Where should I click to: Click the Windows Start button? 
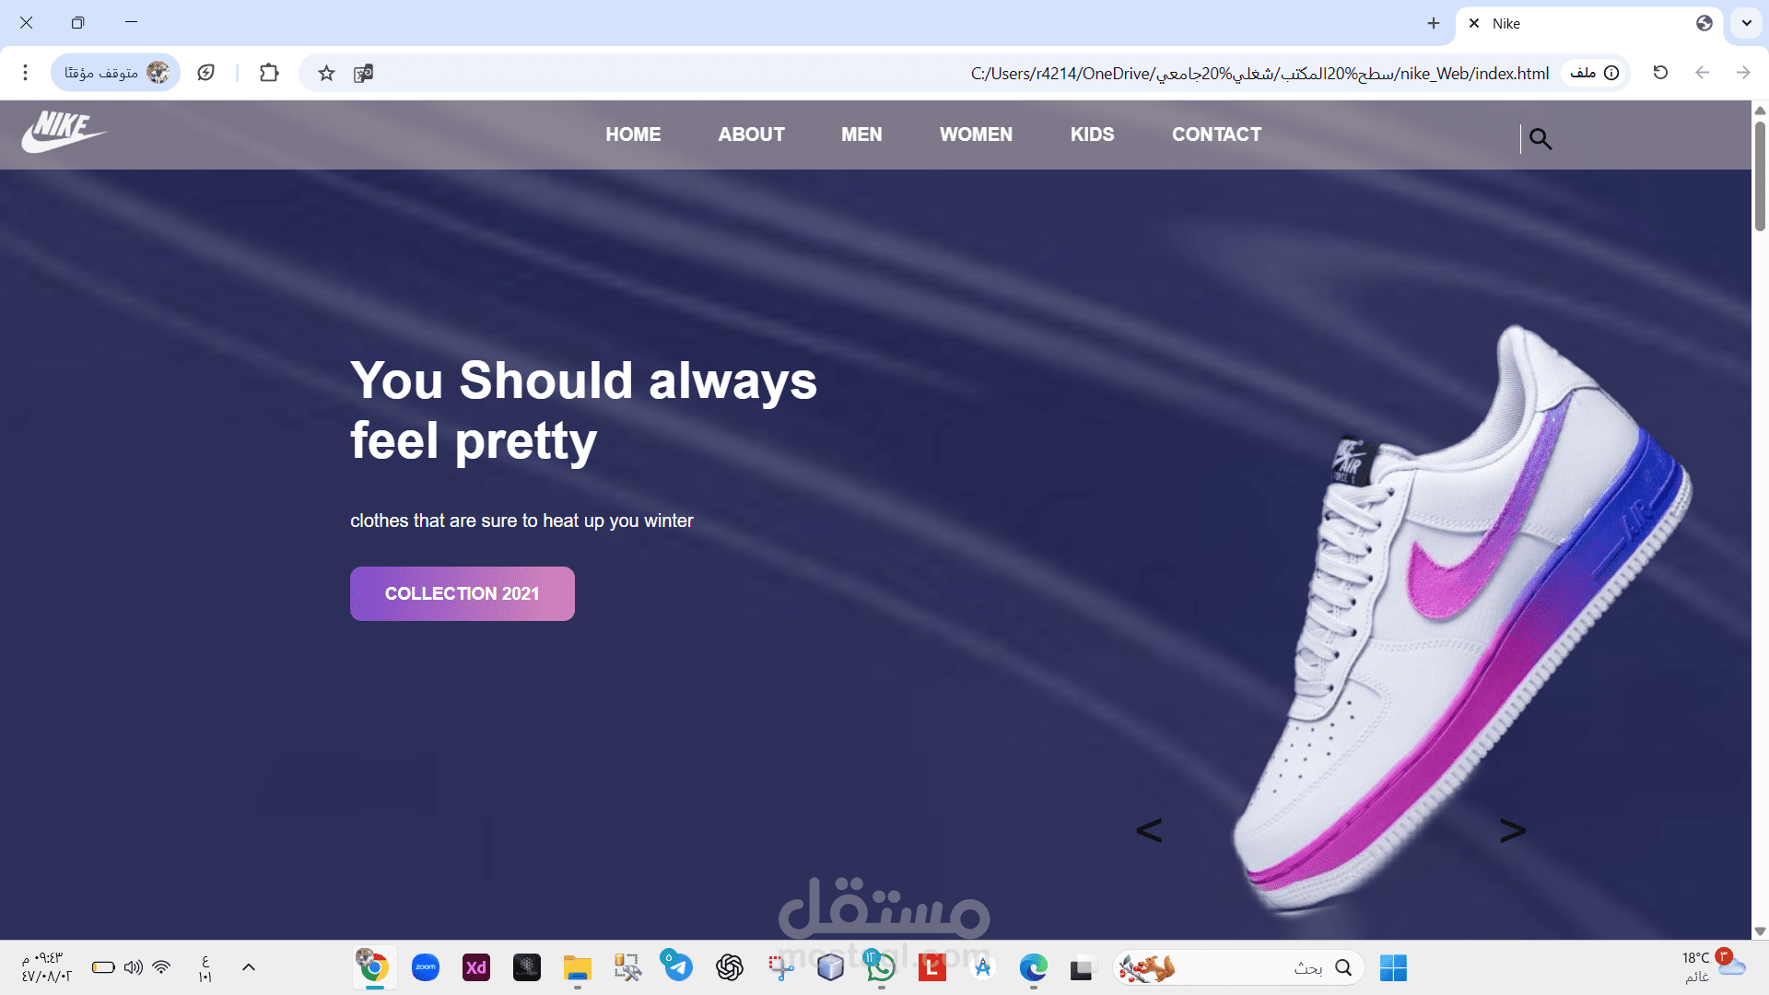click(1393, 967)
